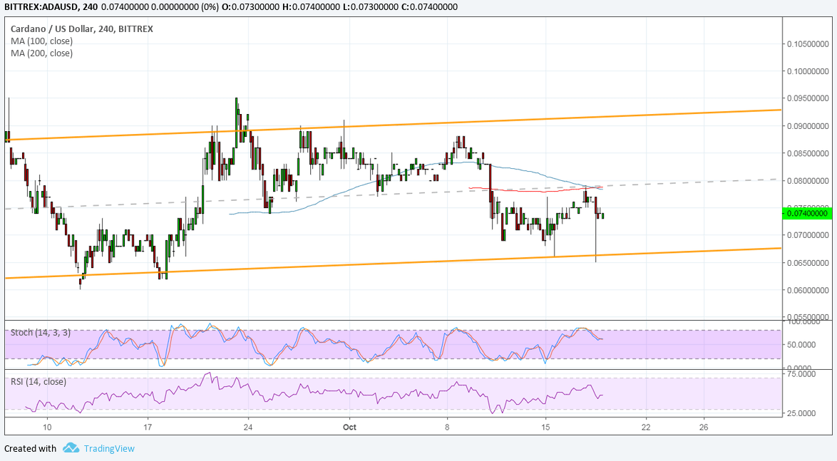The width and height of the screenshot is (837, 461).
Task: Click the RSI (14, close) indicator label
Action: 38,381
